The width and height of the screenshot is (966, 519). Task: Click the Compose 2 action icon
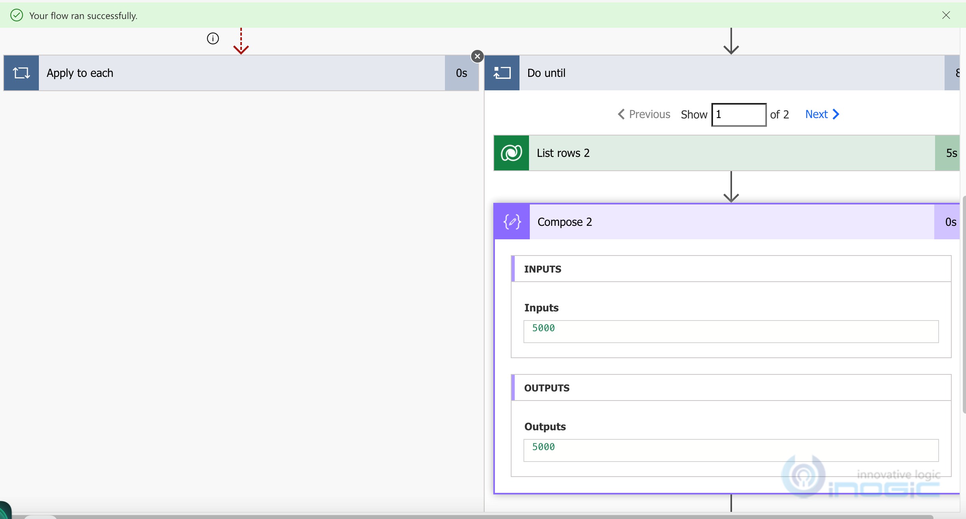click(512, 221)
